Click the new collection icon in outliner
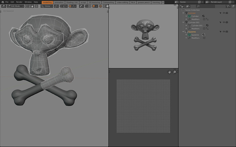The width and height of the screenshot is (236, 147). [x=233, y=6]
